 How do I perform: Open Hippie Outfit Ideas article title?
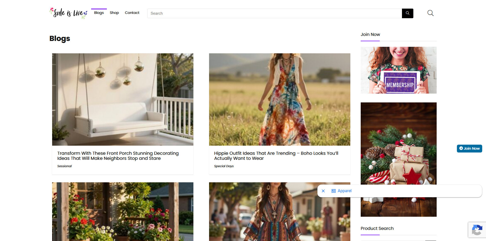point(276,156)
